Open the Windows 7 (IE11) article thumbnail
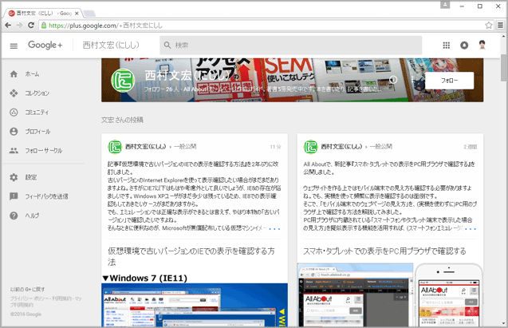This screenshot has width=508, height=328. click(x=195, y=299)
